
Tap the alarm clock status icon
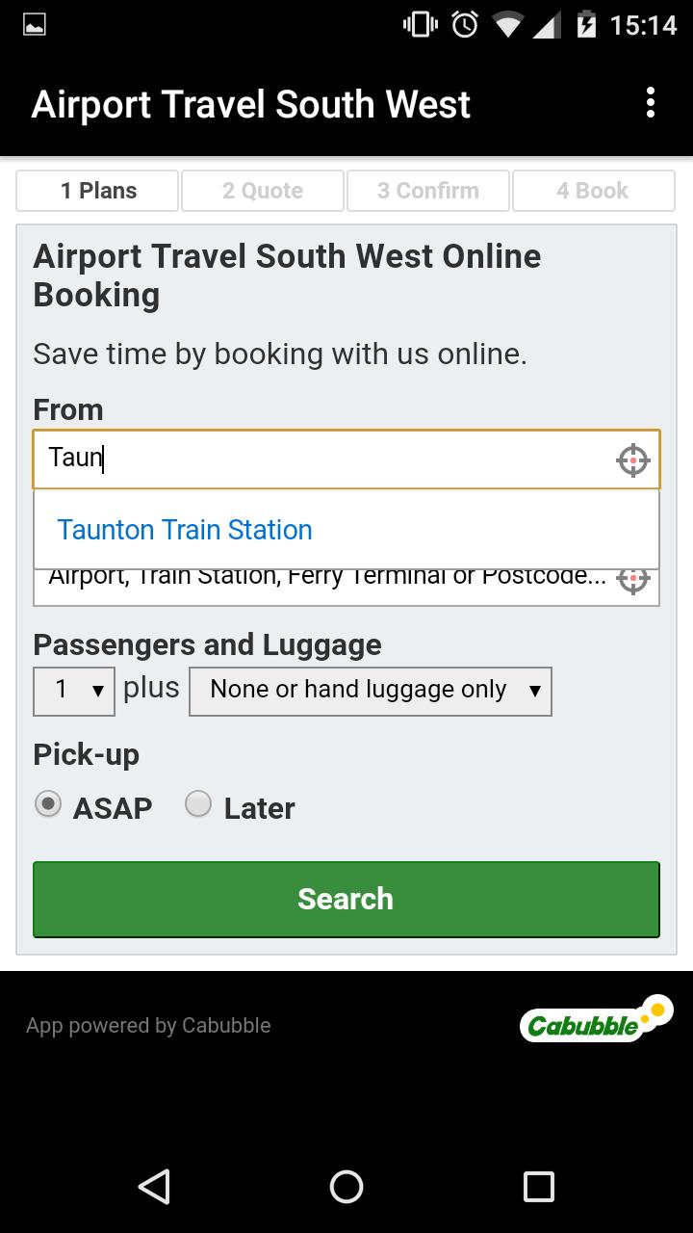[465, 25]
